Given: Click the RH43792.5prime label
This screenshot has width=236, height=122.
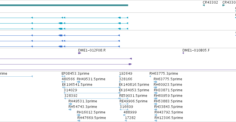Looking at the screenshot, I should tap(169, 112).
